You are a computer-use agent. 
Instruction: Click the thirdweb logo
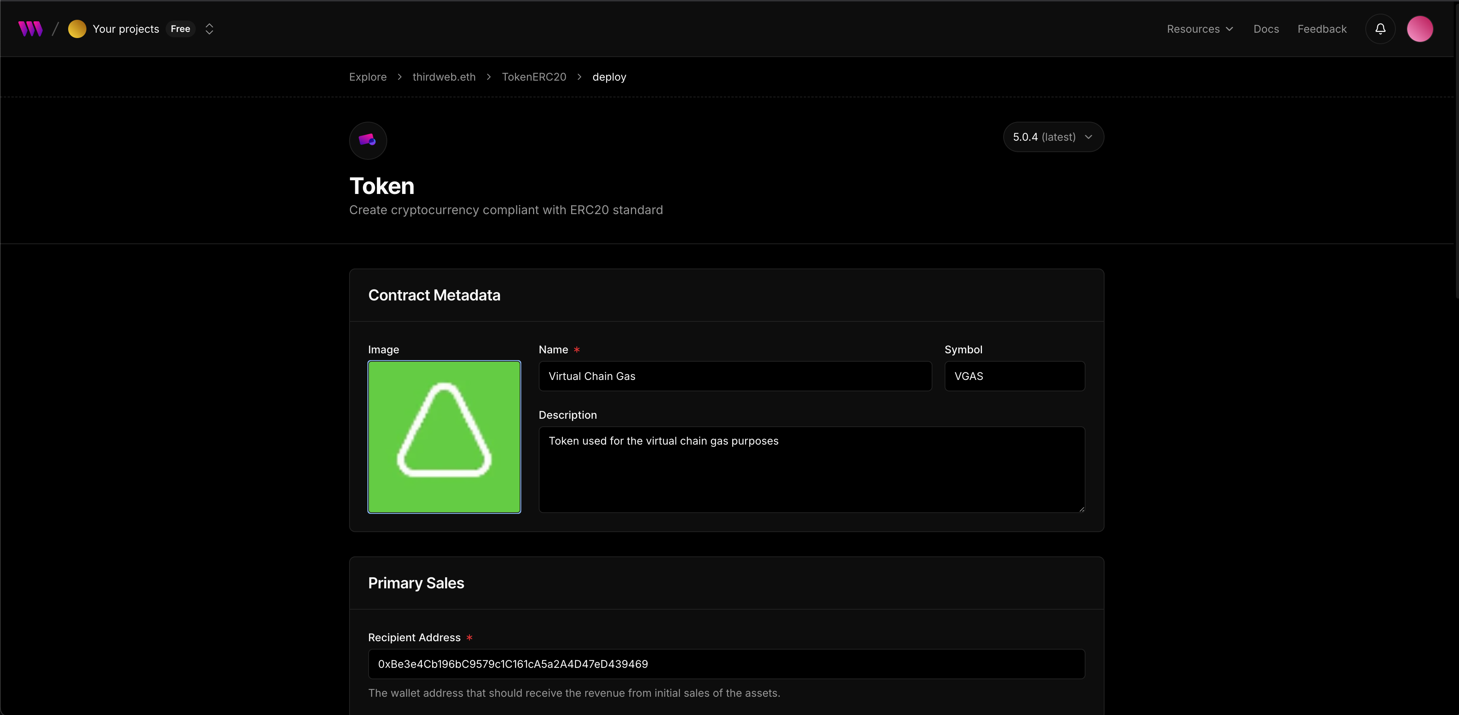click(30, 28)
